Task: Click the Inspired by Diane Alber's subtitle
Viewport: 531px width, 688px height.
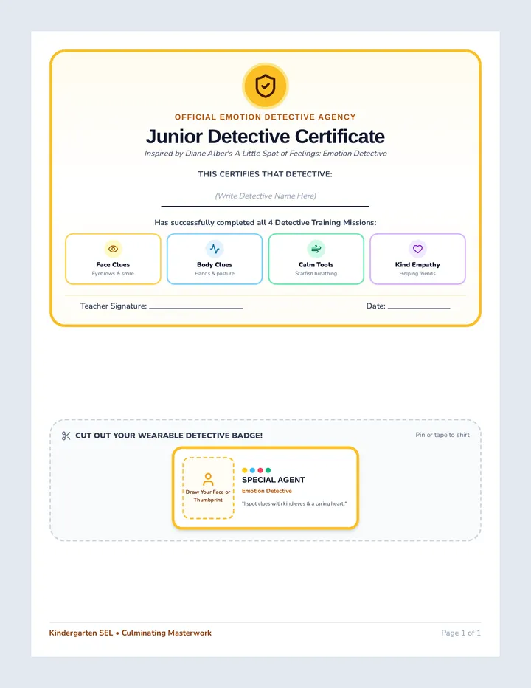Action: [265, 154]
